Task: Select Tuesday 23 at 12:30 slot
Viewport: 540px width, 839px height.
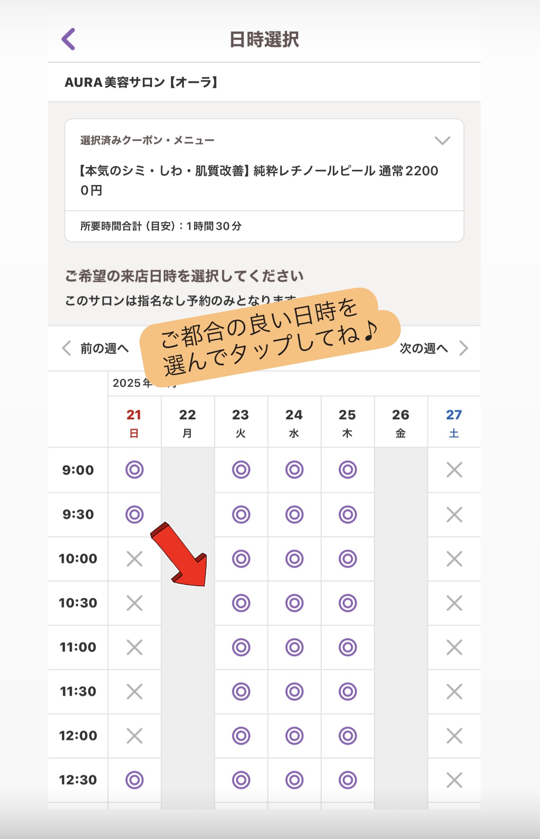Action: point(241,780)
